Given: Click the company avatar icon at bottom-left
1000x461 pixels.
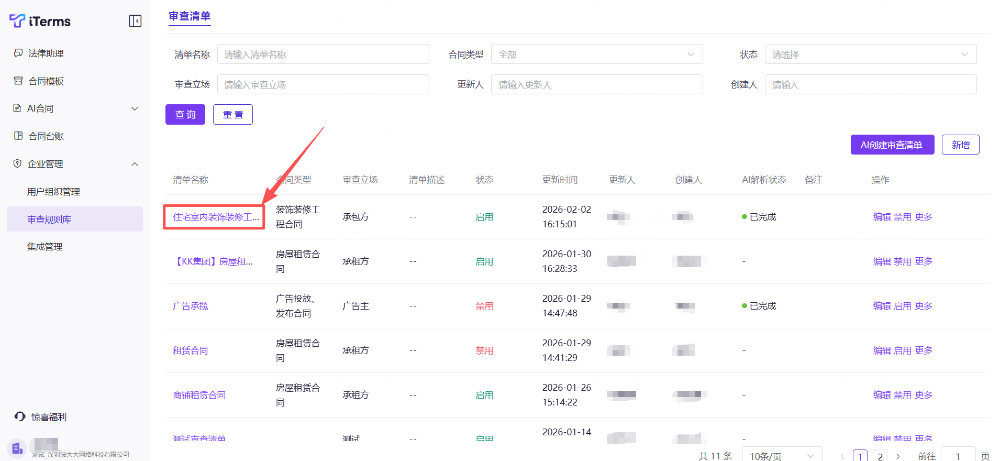Looking at the screenshot, I should coord(17,448).
